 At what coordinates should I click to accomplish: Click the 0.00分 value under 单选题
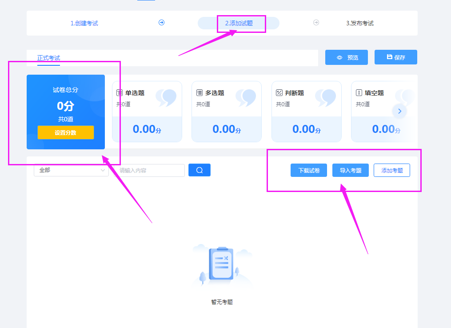(x=147, y=129)
